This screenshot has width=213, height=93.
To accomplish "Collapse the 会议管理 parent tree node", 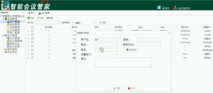I will 3,35.
